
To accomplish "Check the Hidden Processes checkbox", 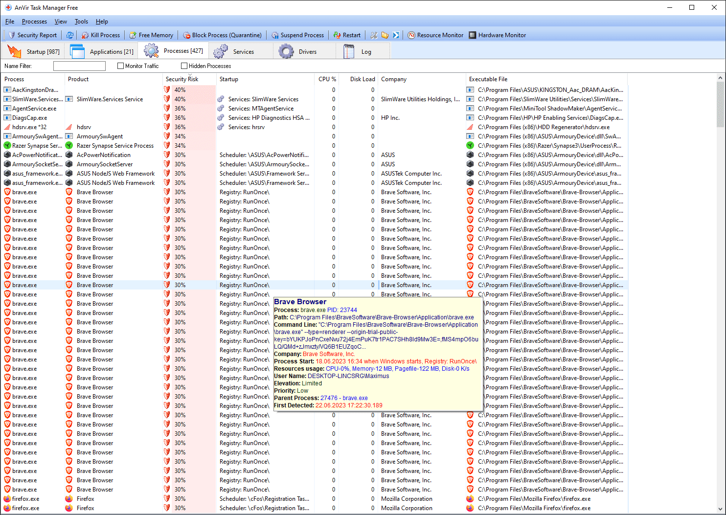I will (x=184, y=66).
